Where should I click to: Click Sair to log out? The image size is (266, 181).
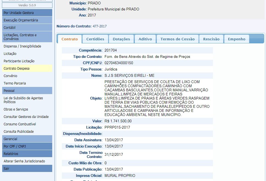(x=27, y=168)
